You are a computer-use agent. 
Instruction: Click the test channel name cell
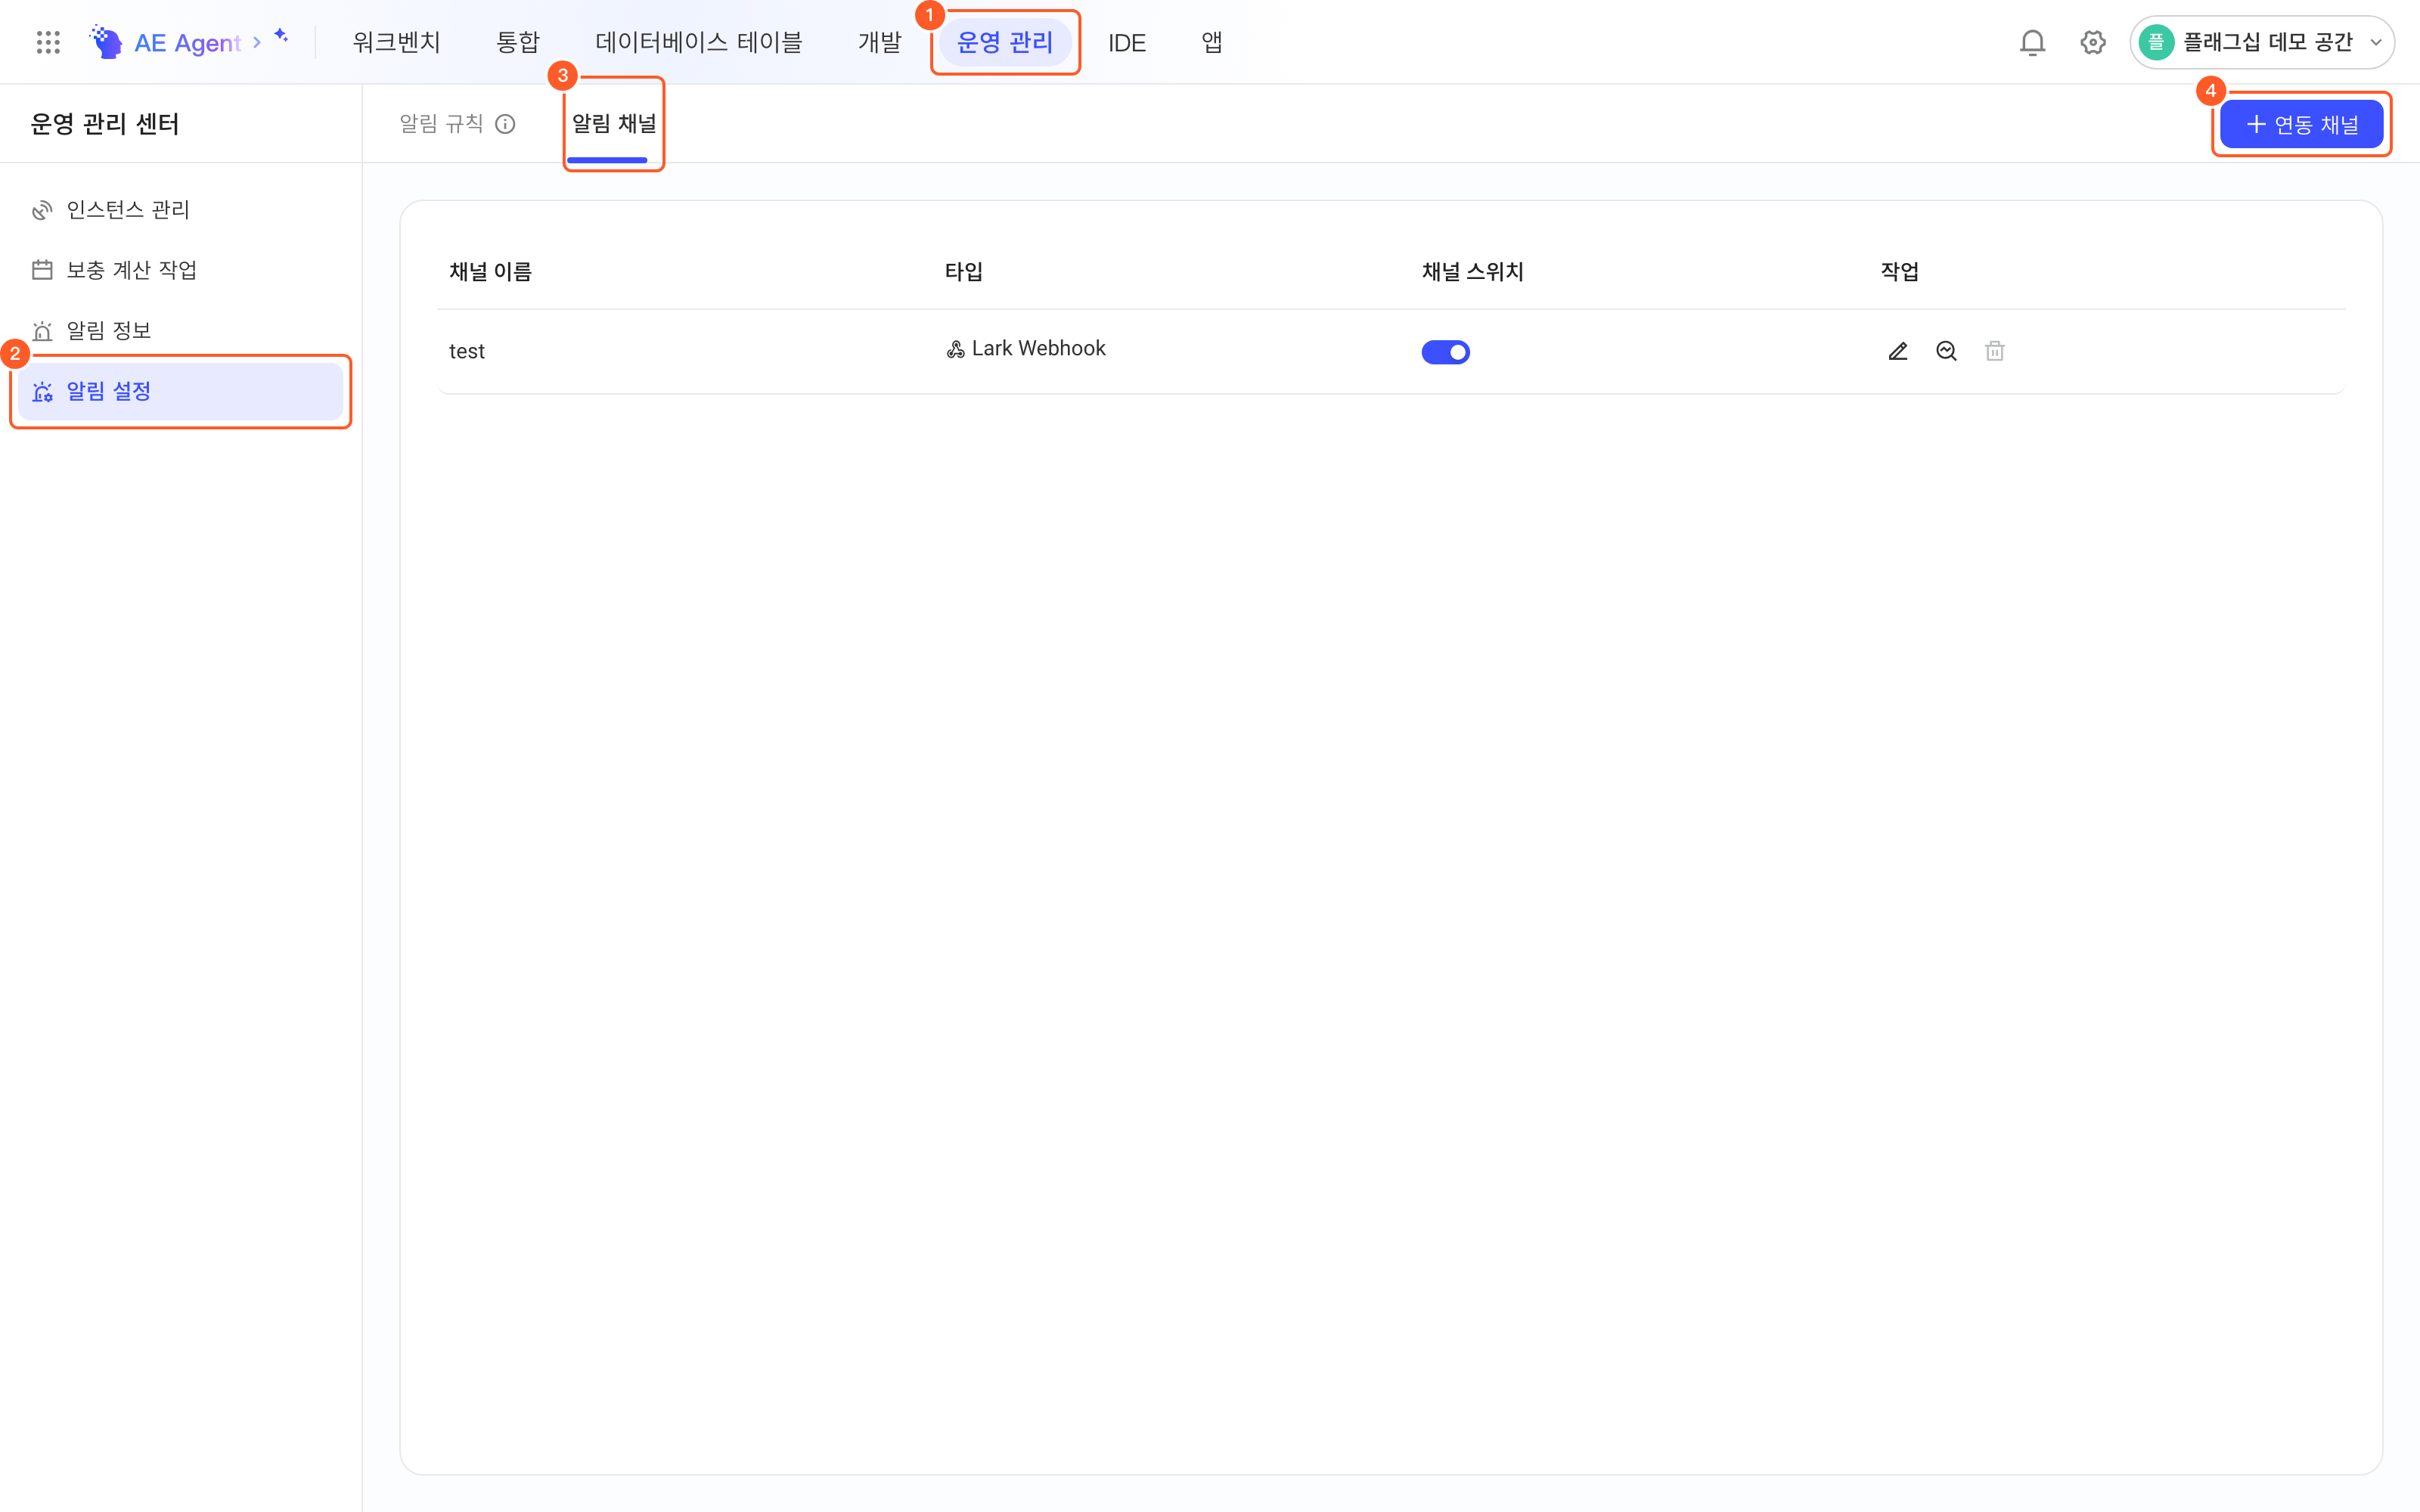[466, 351]
